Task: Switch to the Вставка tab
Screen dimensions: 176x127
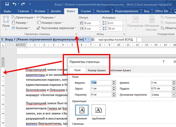Action: 40,11
